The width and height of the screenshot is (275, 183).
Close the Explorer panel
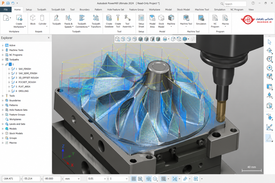pyautogui.click(x=49, y=38)
